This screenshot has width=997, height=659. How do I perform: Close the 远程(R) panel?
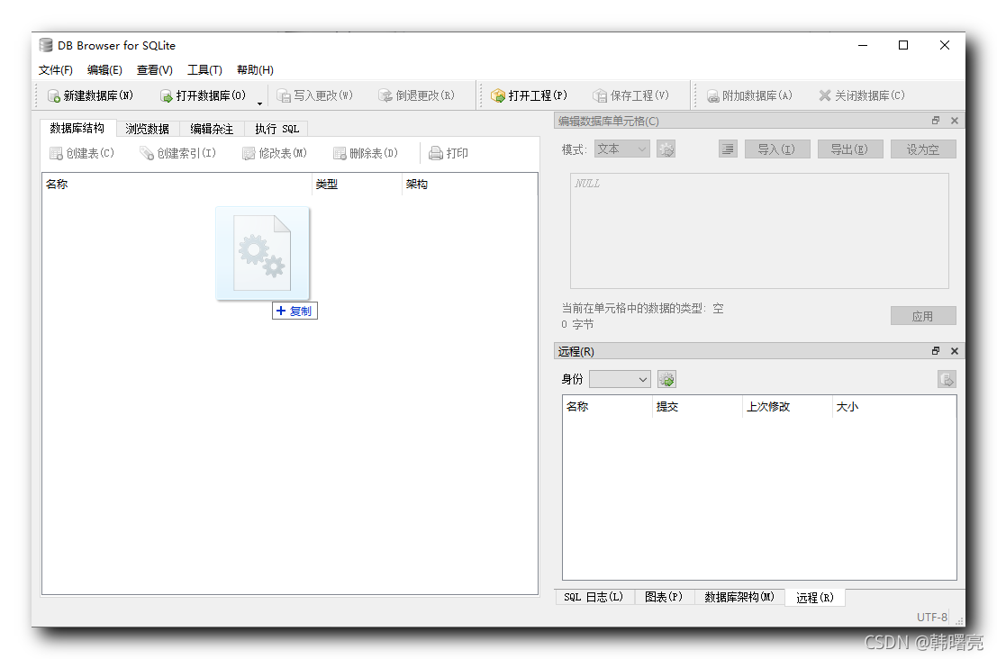(x=955, y=351)
